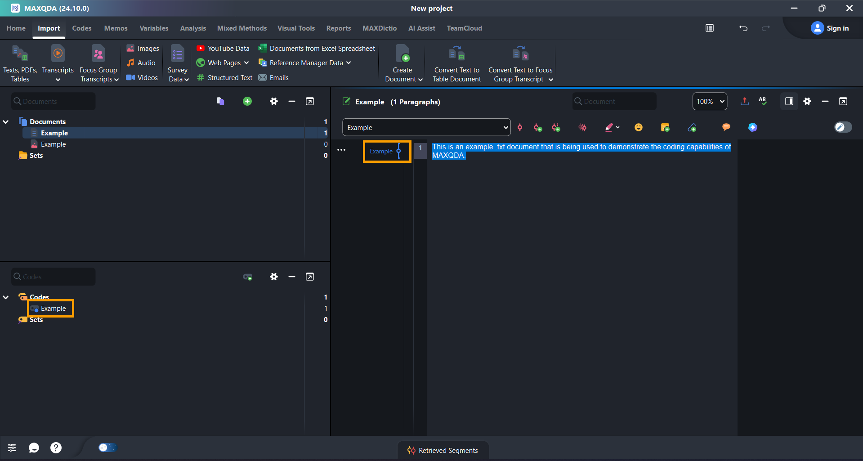Toggle the switch in the bottom status bar

click(107, 448)
